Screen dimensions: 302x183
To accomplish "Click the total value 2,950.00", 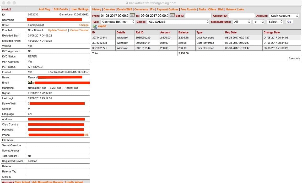I will (183, 53).
